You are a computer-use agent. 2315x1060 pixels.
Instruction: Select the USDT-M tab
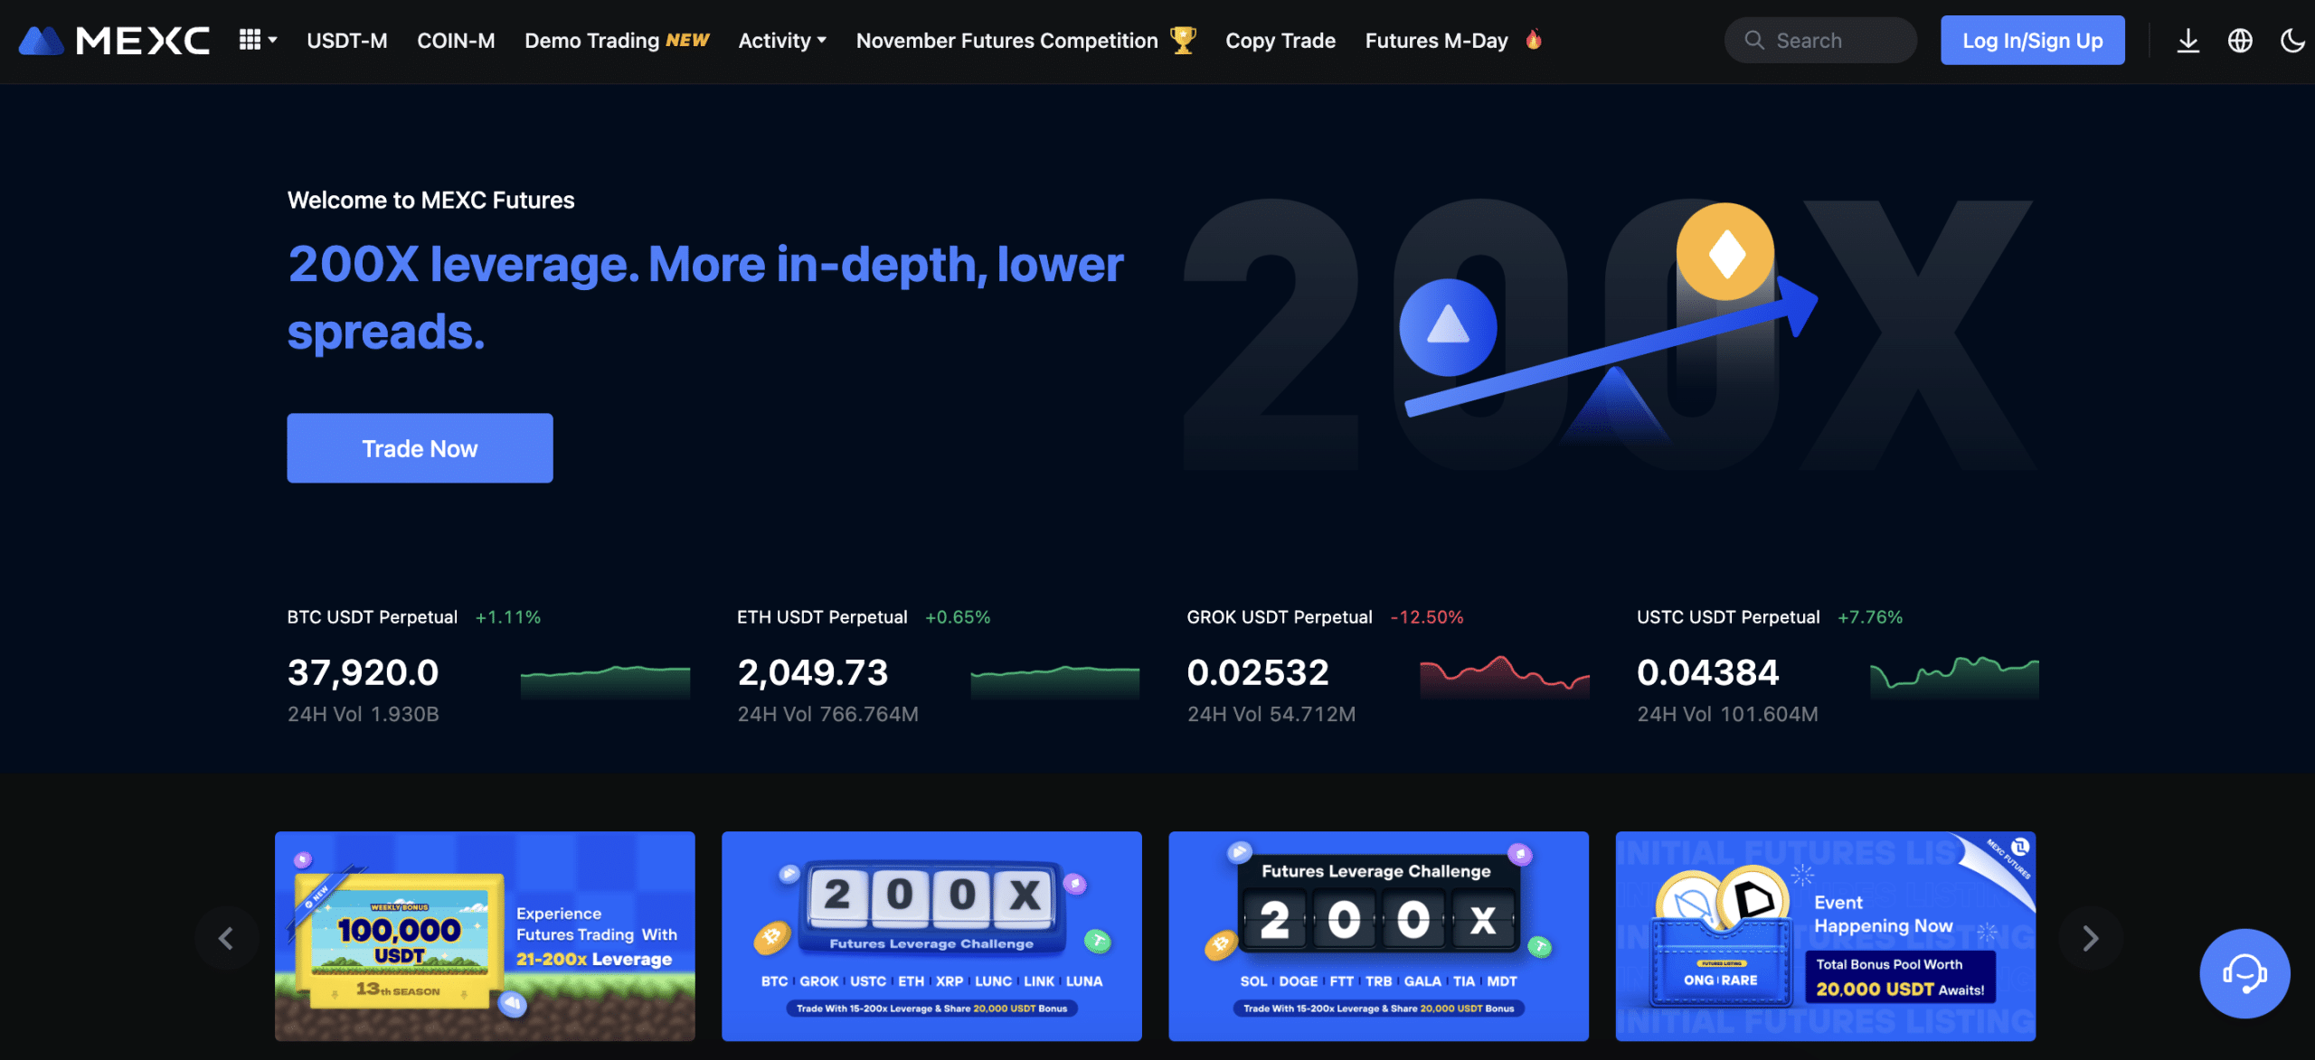(345, 40)
